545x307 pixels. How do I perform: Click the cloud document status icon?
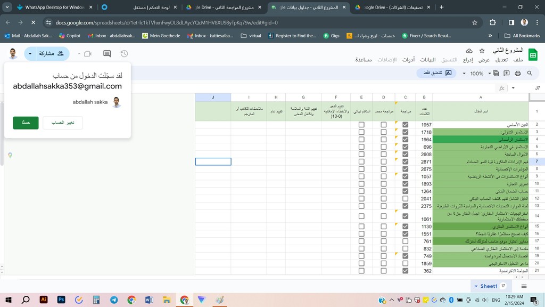(x=469, y=51)
